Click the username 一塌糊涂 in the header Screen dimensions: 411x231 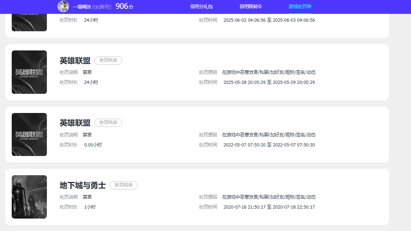tap(82, 7)
